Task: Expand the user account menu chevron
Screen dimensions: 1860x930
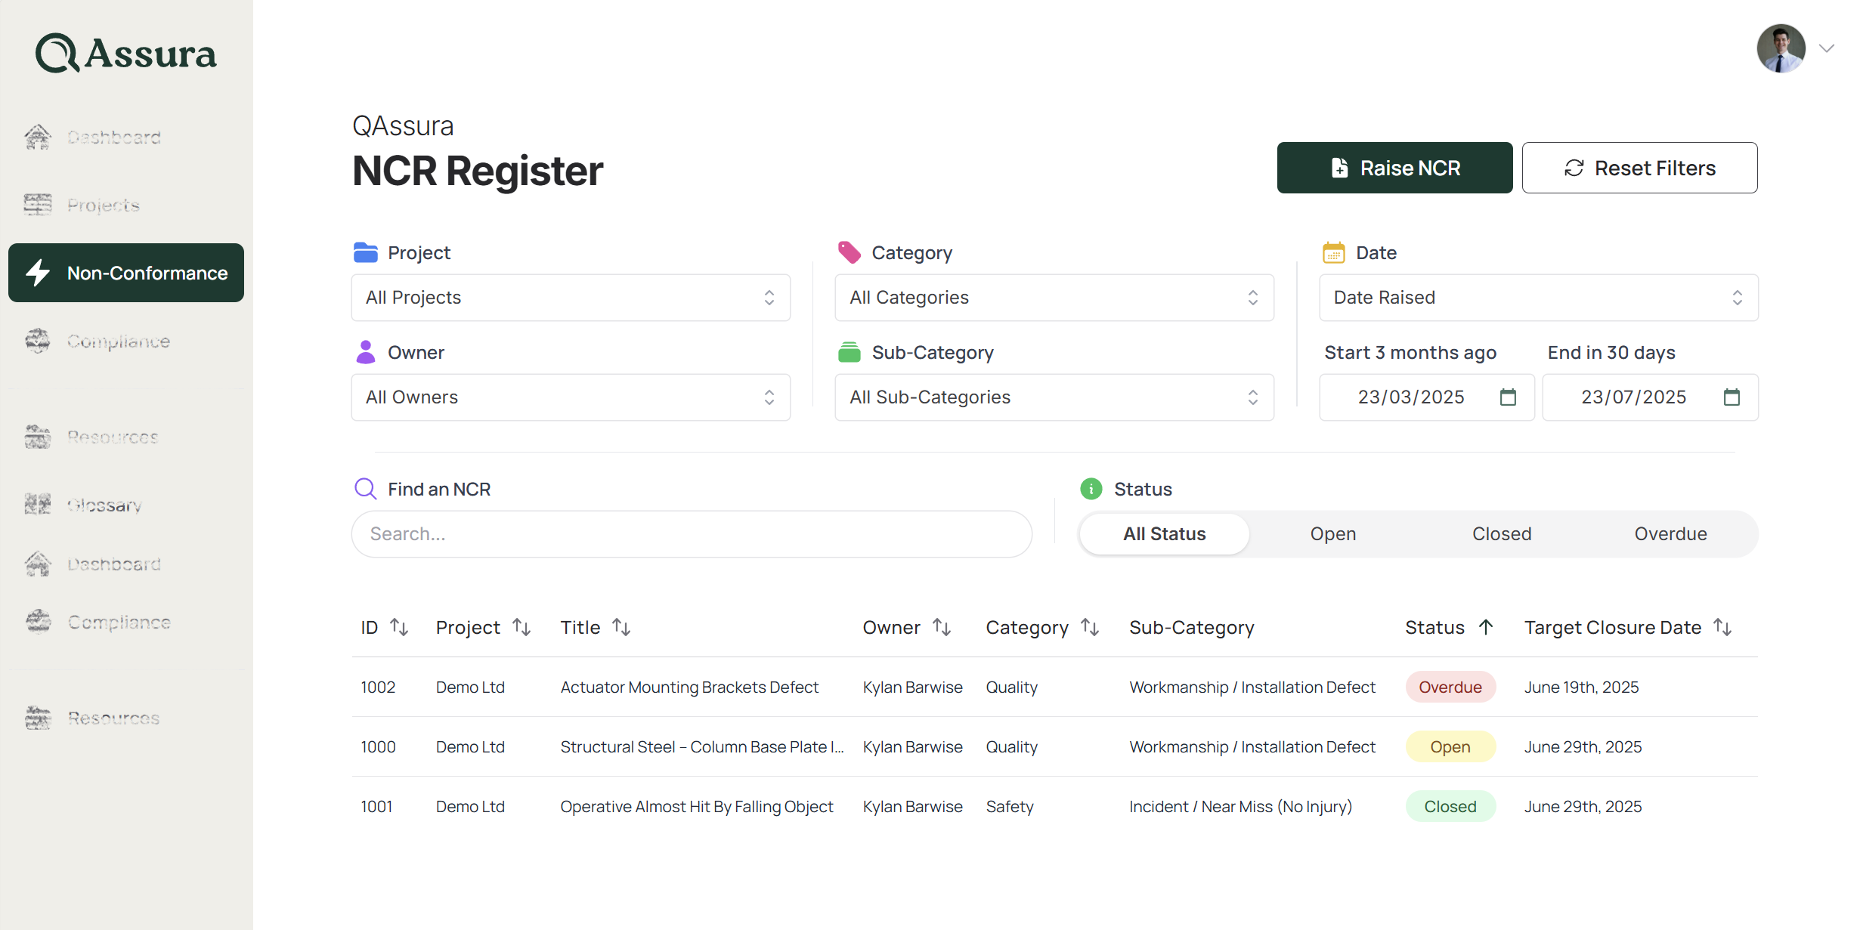Action: pos(1827,48)
